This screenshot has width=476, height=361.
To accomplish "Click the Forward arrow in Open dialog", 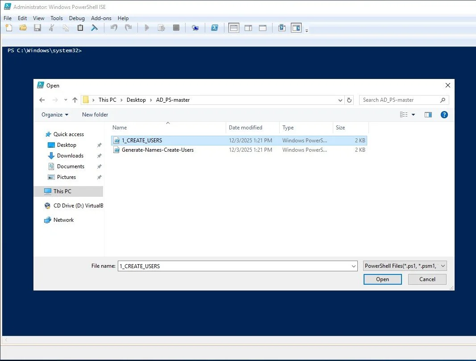I will 55,100.
